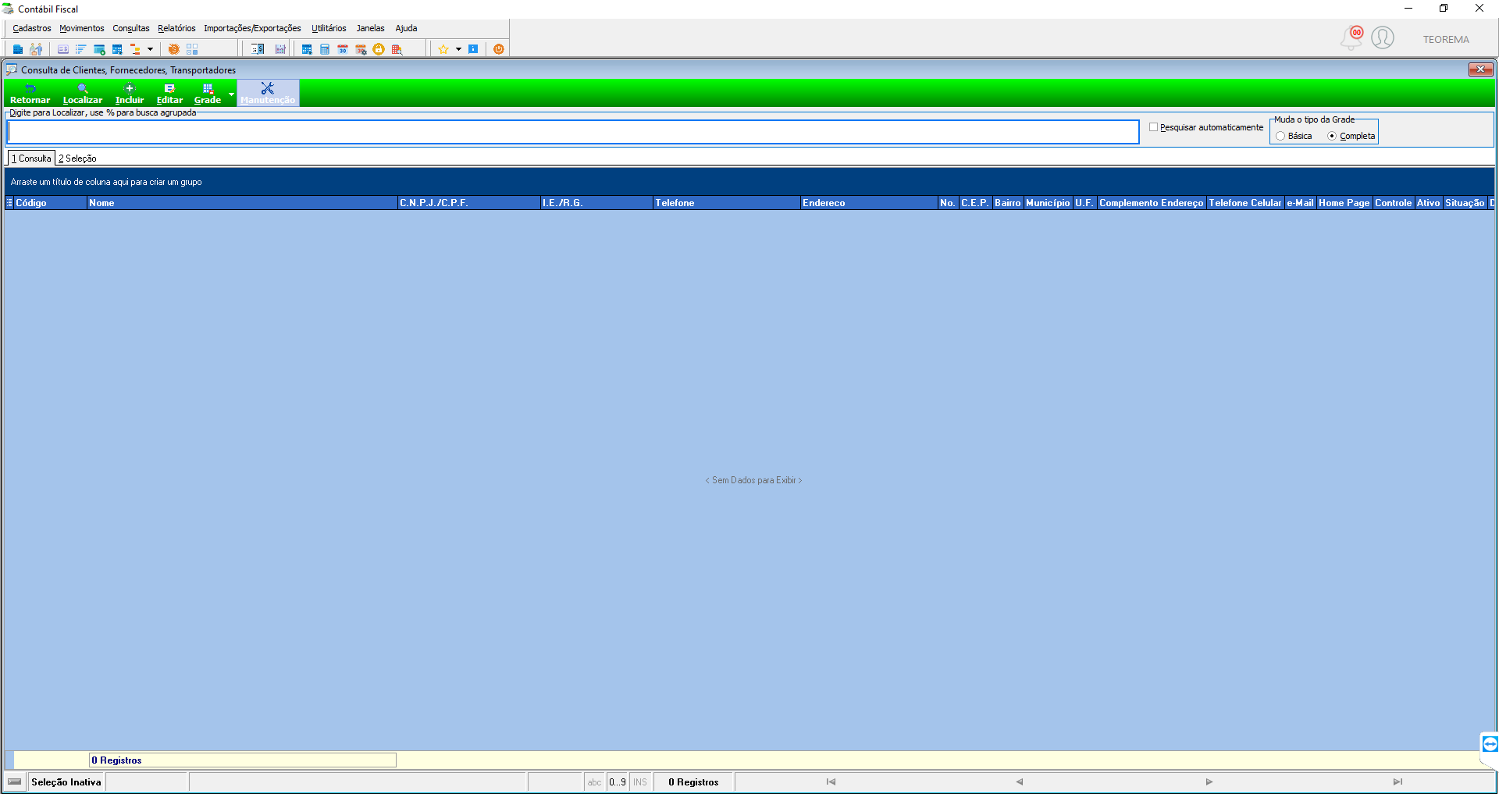Click the orange power button icon
1499x794 pixels.
pos(499,49)
